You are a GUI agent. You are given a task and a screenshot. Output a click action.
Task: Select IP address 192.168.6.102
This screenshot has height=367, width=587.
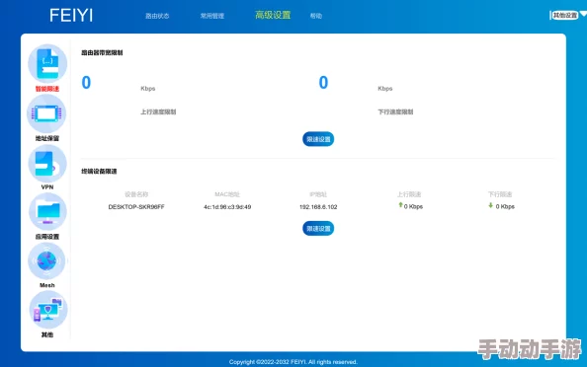pos(318,206)
